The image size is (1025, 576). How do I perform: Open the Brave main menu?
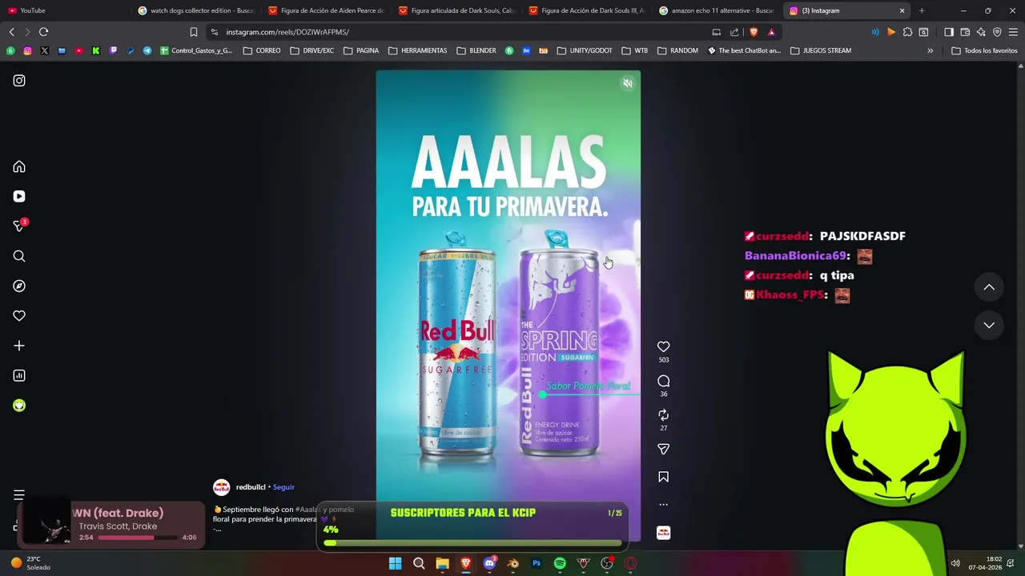(1013, 32)
